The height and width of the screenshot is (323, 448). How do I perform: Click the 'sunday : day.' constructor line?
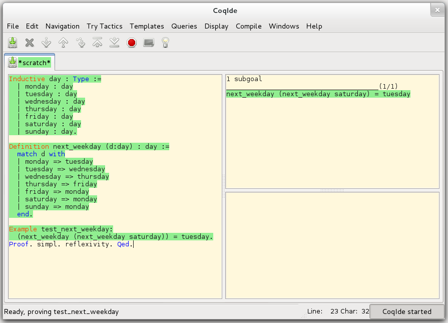[51, 132]
